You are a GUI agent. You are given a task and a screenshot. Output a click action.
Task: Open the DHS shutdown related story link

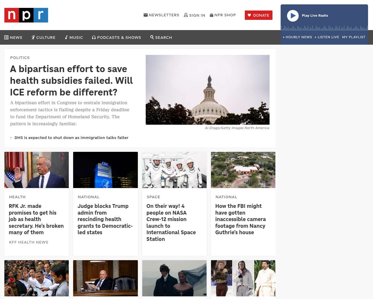(71, 138)
